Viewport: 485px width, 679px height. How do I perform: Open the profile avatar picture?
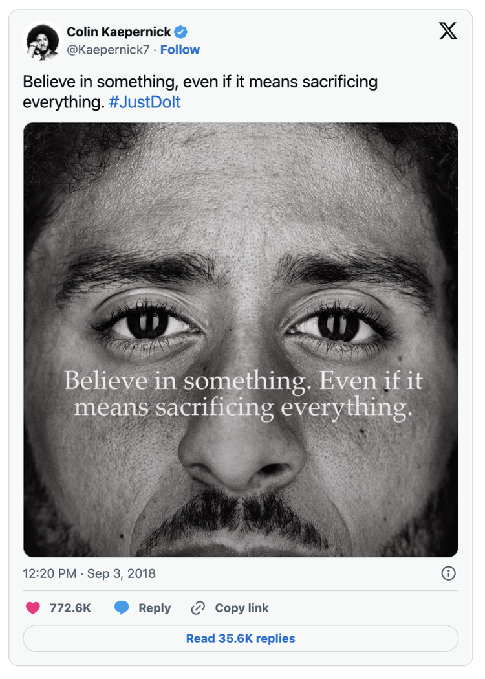tap(43, 41)
